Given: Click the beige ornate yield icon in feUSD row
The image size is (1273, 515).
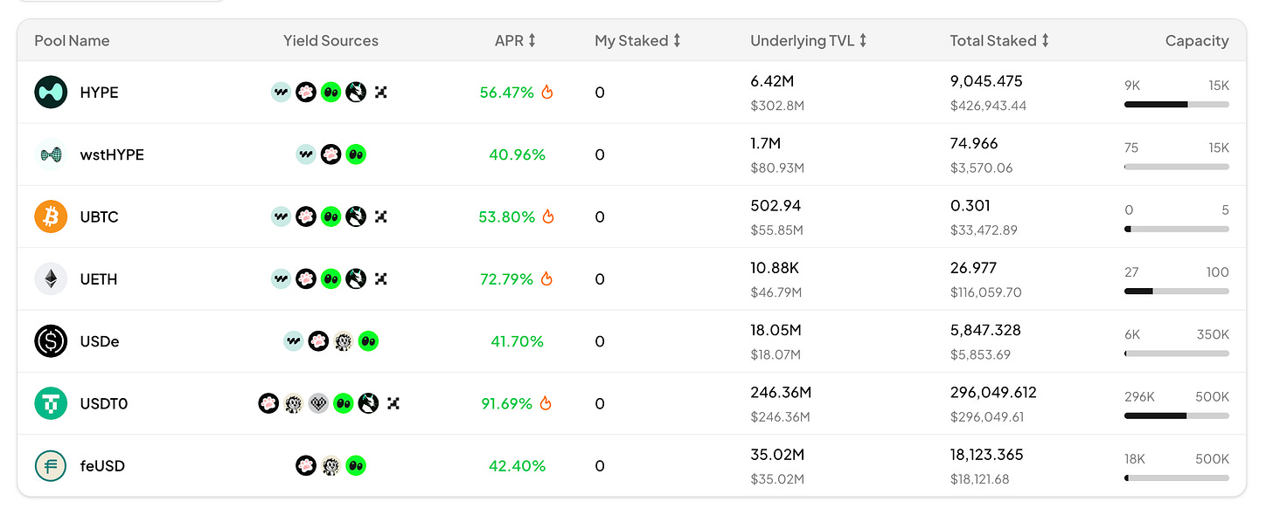Looking at the screenshot, I should tap(330, 466).
